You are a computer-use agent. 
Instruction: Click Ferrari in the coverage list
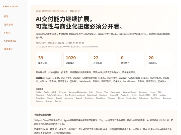tap(153, 92)
